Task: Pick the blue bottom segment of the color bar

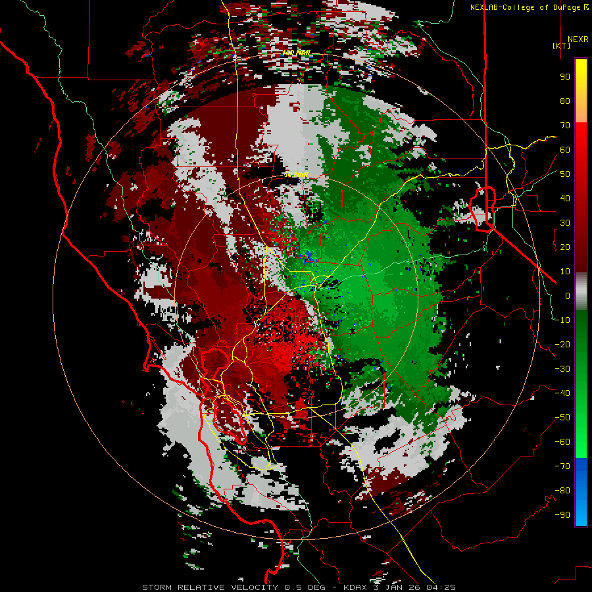Action: (581, 492)
